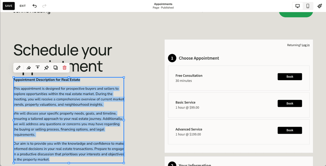Click '1 hour @ $99.00' text
The height and width of the screenshot is (166, 326).
pyautogui.click(x=187, y=107)
